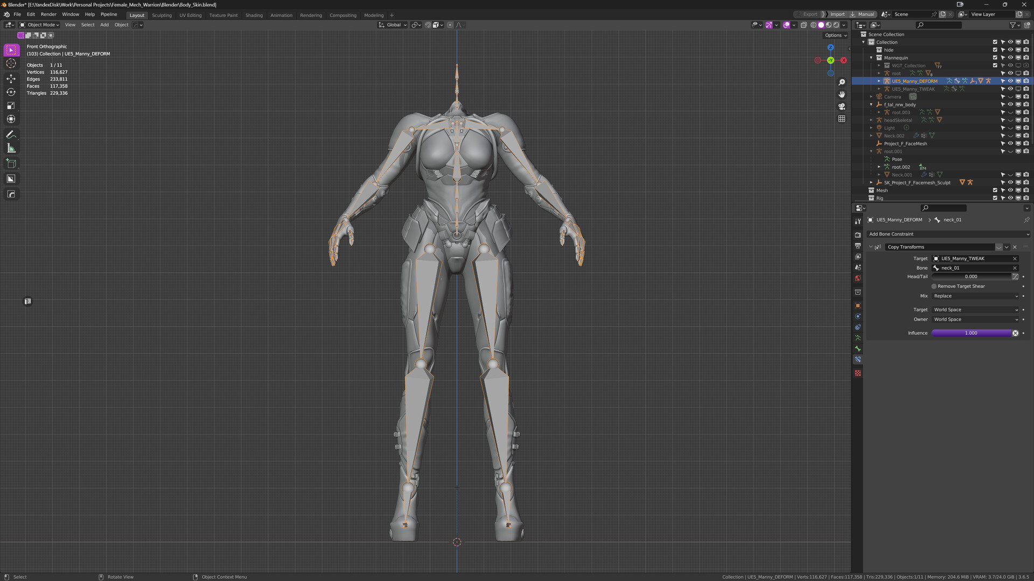Click the viewport zoom magnifier icon
This screenshot has width=1034, height=581.
point(842,82)
